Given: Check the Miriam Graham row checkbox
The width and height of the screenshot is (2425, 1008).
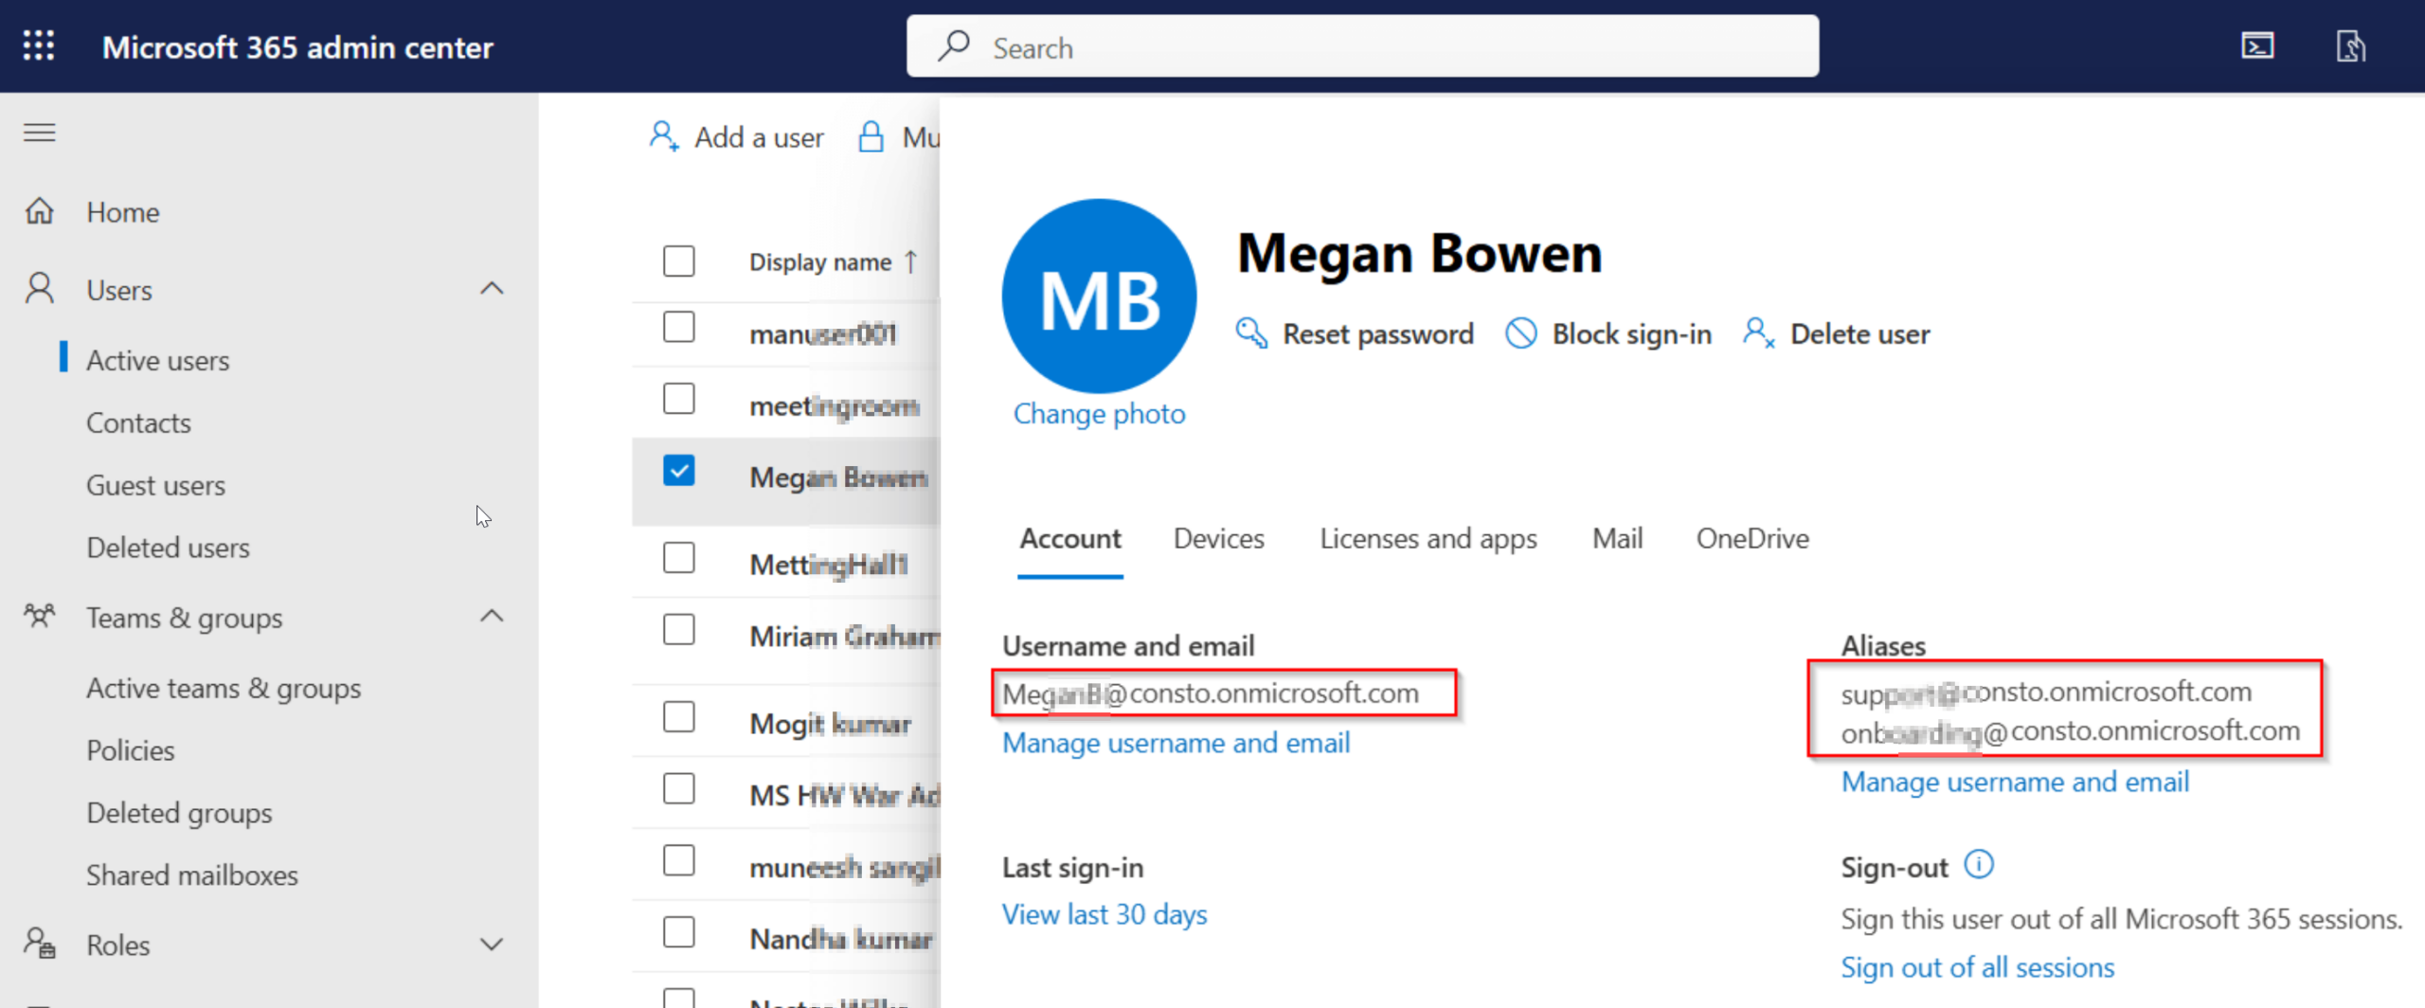Looking at the screenshot, I should [x=679, y=629].
